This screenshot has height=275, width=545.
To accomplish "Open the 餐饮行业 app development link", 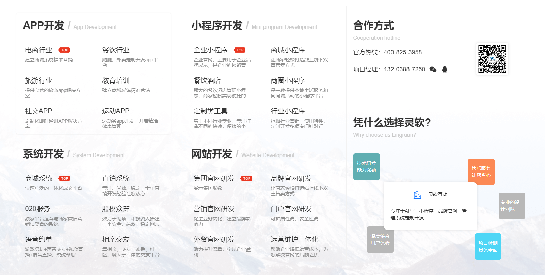I will 116,50.
